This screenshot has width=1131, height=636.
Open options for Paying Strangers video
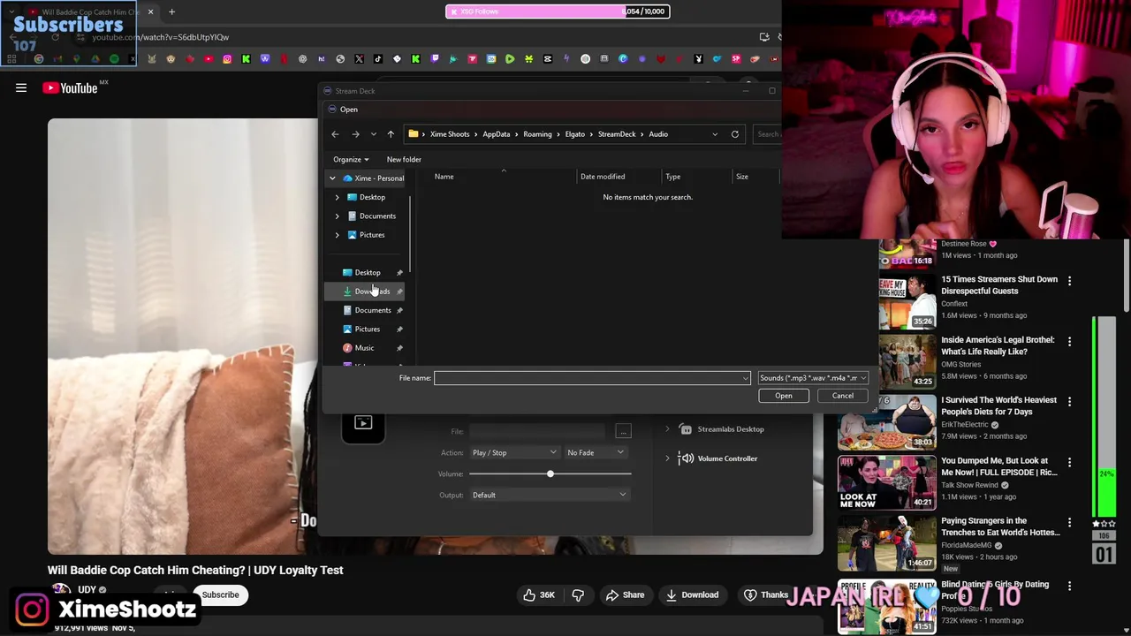tap(1069, 522)
